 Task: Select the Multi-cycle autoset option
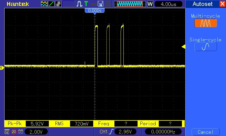pos(206,23)
